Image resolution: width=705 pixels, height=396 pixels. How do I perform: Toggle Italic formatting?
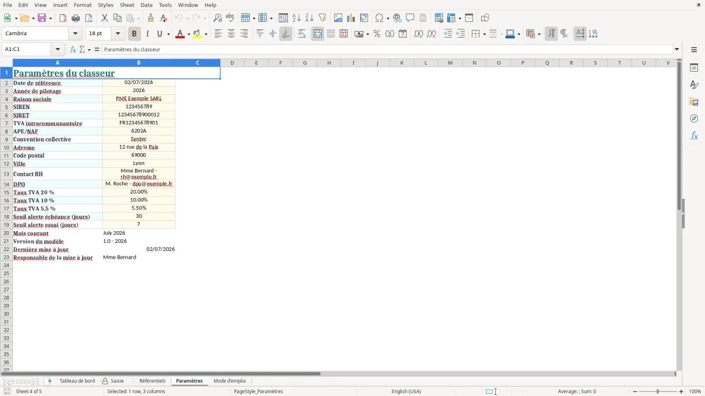147,33
